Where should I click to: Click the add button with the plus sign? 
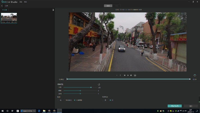(5, 10)
